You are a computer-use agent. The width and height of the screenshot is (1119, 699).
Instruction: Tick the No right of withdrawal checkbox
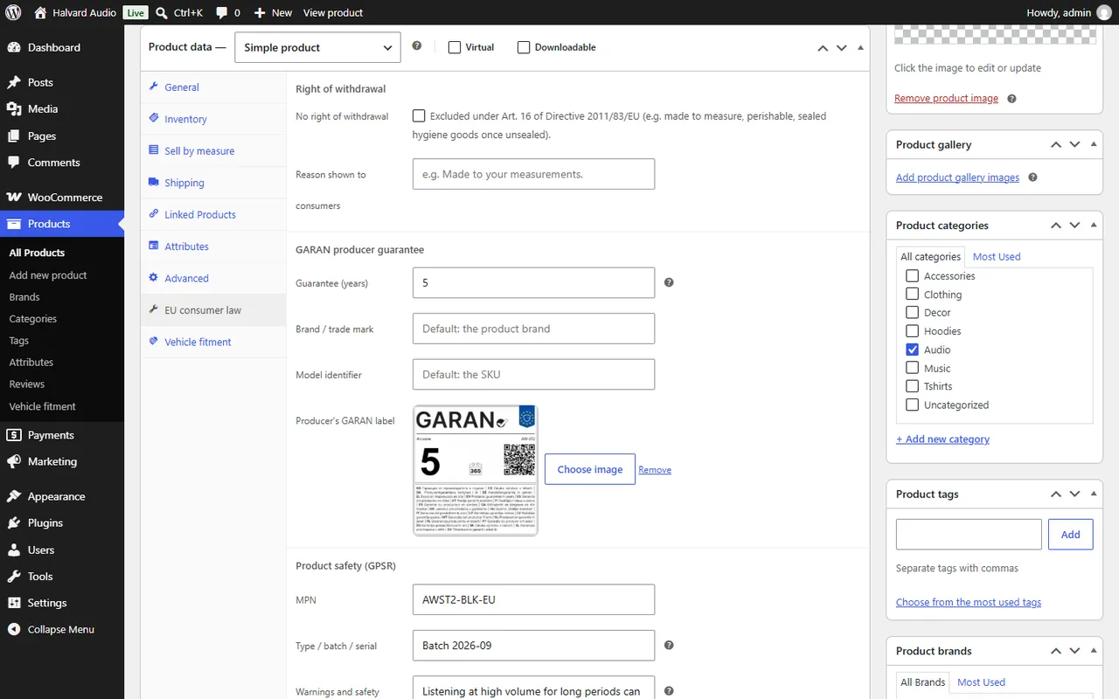coord(420,115)
